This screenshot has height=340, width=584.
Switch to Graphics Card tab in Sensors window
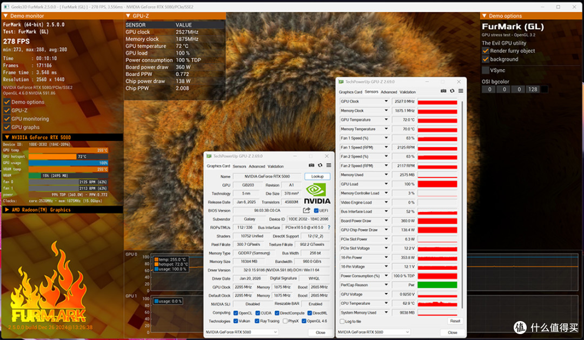click(350, 92)
